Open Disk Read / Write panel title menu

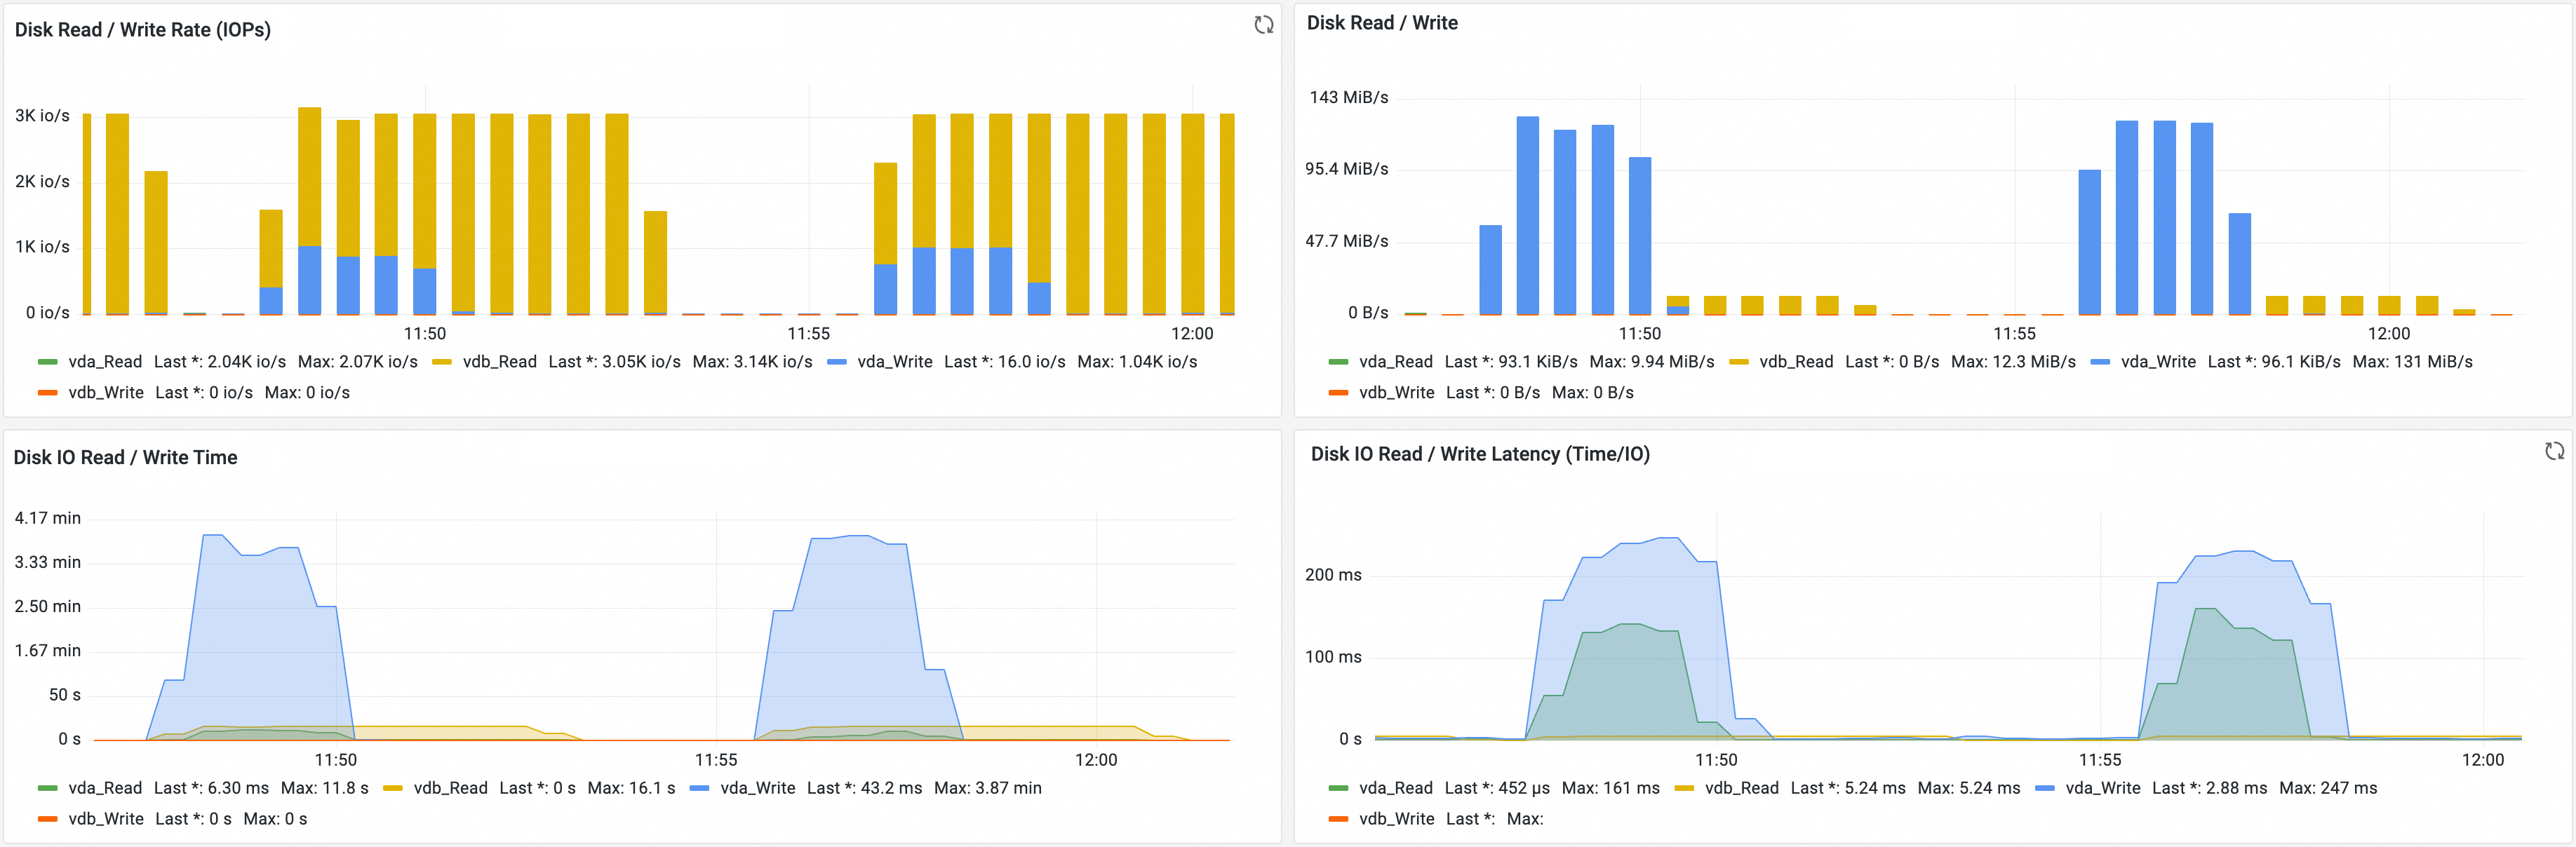coord(1381,23)
